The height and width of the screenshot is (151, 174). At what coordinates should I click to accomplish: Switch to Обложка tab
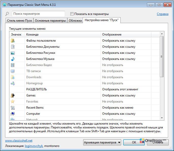(x=75, y=21)
